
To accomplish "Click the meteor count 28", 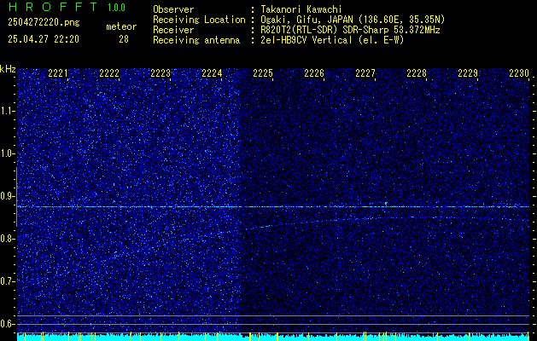I will pyautogui.click(x=124, y=39).
